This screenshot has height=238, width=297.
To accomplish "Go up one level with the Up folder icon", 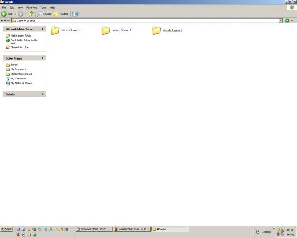I will pos(31,14).
